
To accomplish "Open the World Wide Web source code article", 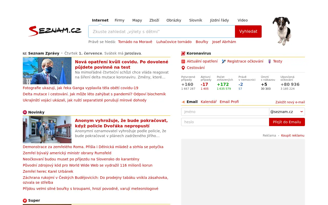I will point(88,165).
